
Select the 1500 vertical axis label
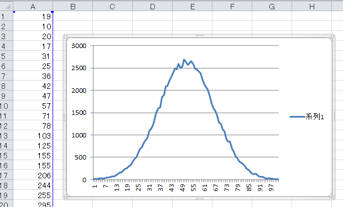point(79,113)
